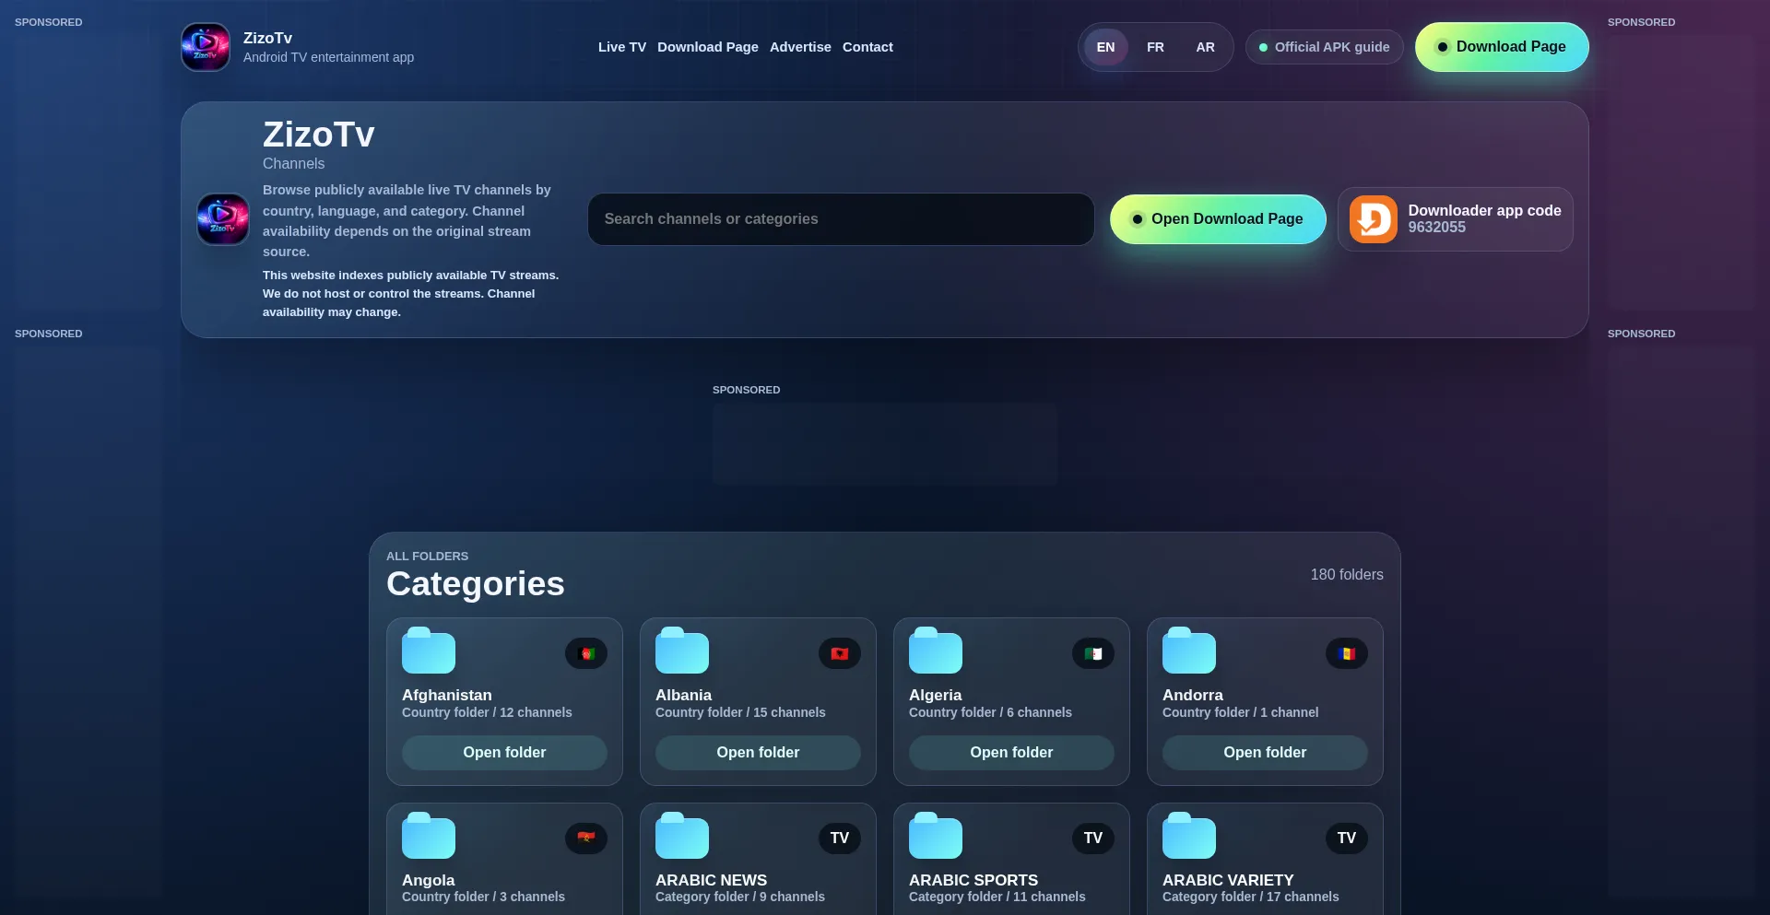Viewport: 1770px width, 915px height.
Task: Click the Andorra folder icon
Action: tap(1189, 651)
